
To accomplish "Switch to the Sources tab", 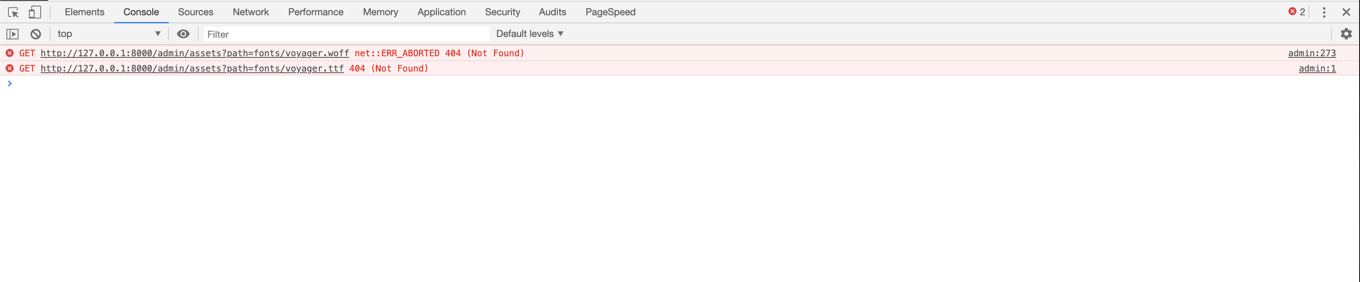I will pyautogui.click(x=195, y=12).
